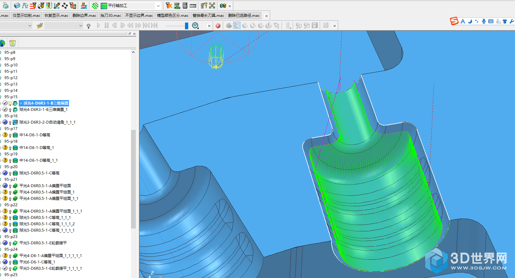Screen dimensions: 515x278
Task: Run the 抬刀30.mac macro
Action: [x=111, y=16]
